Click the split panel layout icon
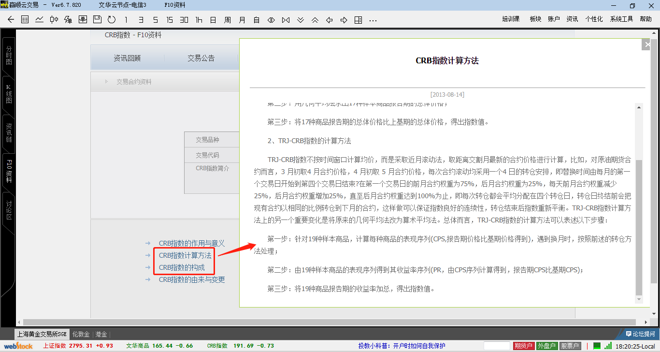660x352 pixels. pyautogui.click(x=358, y=20)
